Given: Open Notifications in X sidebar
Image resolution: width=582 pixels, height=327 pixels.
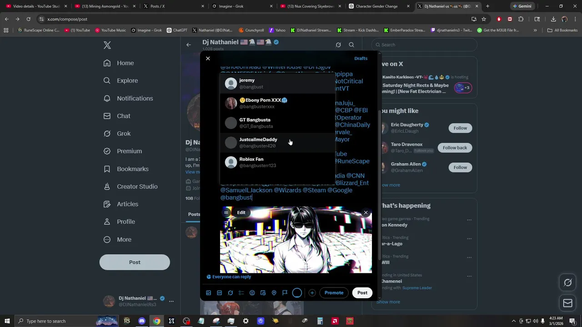Looking at the screenshot, I should [128, 98].
